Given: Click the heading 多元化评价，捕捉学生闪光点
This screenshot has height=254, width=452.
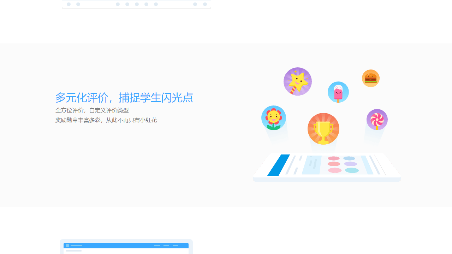Looking at the screenshot, I should click(124, 98).
